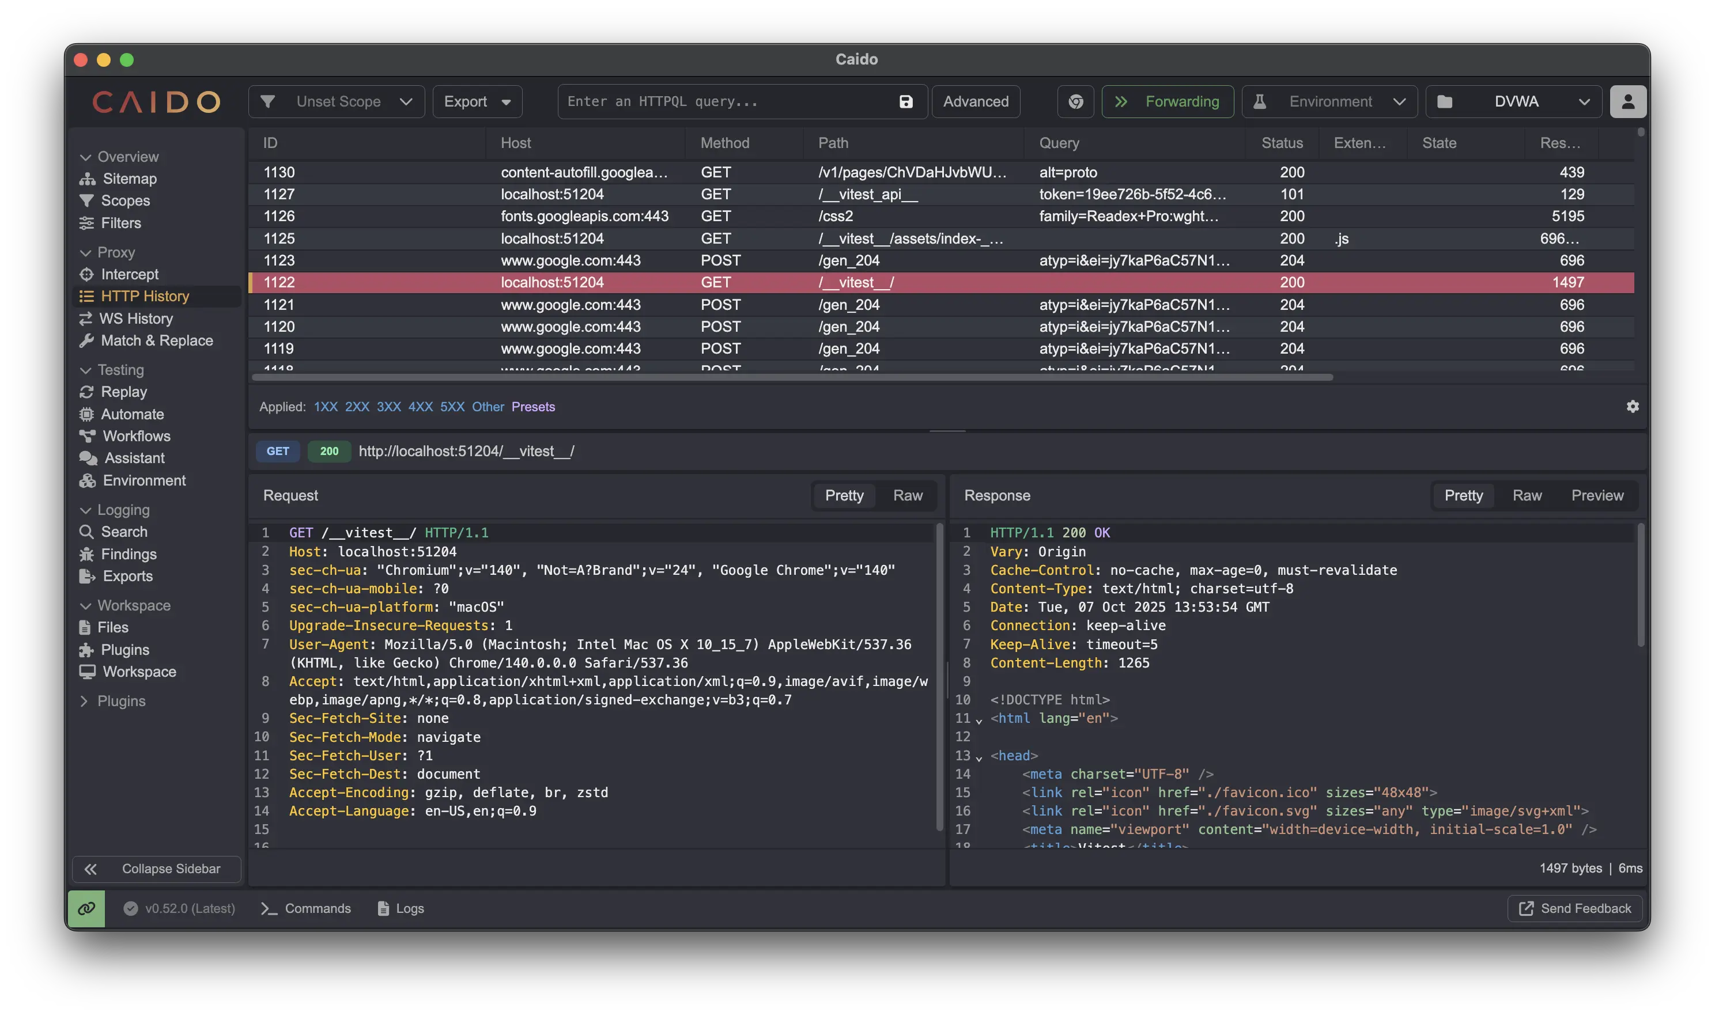Open the WS History panel
This screenshot has width=1715, height=1016.
[135, 319]
